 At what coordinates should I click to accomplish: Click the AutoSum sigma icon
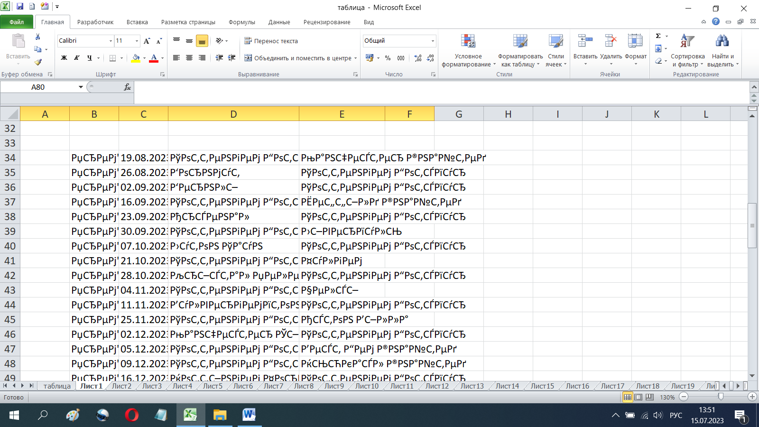658,36
